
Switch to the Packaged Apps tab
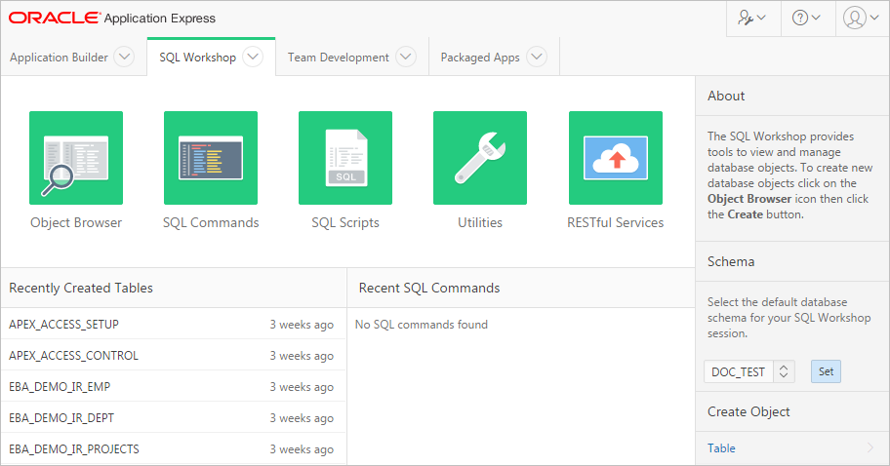480,58
